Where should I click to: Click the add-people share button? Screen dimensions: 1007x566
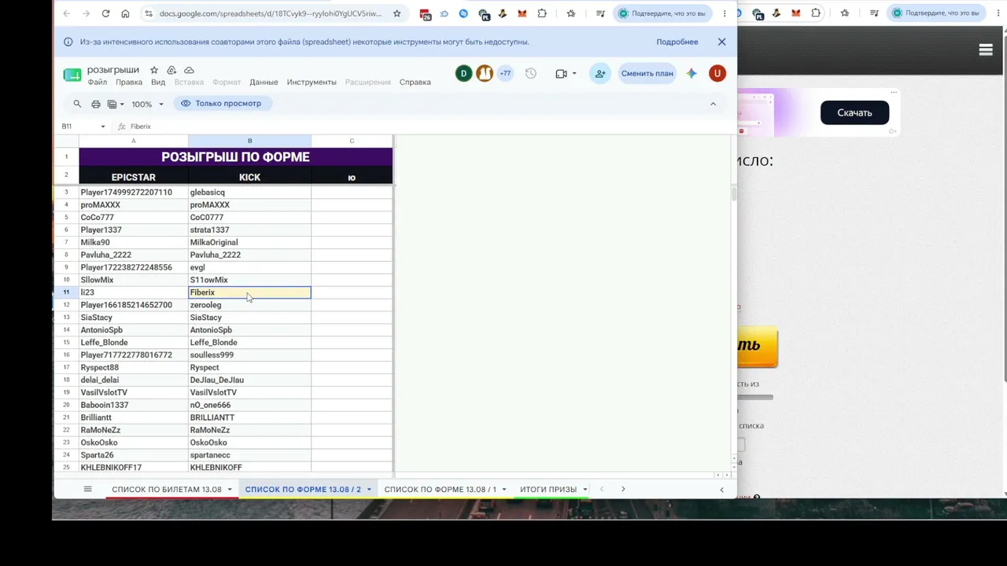[600, 73]
